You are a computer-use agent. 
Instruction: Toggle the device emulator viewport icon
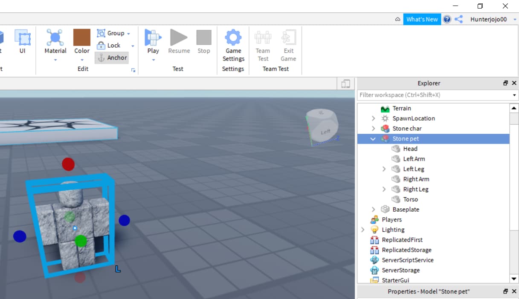(345, 84)
